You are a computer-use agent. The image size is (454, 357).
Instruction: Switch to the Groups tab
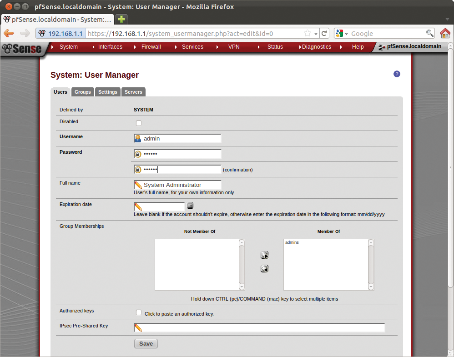tap(82, 92)
